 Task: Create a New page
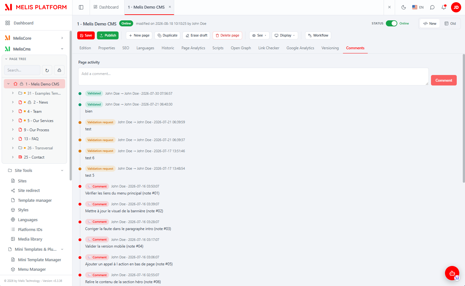click(139, 36)
